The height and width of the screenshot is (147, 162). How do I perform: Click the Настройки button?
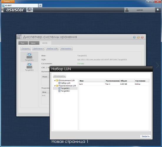[66, 49]
